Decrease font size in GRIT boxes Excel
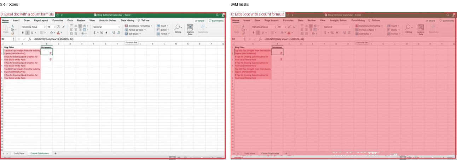 64,27
